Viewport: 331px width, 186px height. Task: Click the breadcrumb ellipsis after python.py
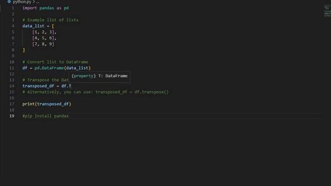(x=38, y=2)
